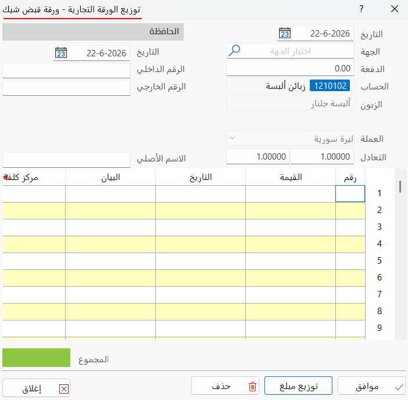The width and height of the screenshot is (408, 400).
Task: Click the مركز كلفة cell in row 4
Action: tap(34, 244)
